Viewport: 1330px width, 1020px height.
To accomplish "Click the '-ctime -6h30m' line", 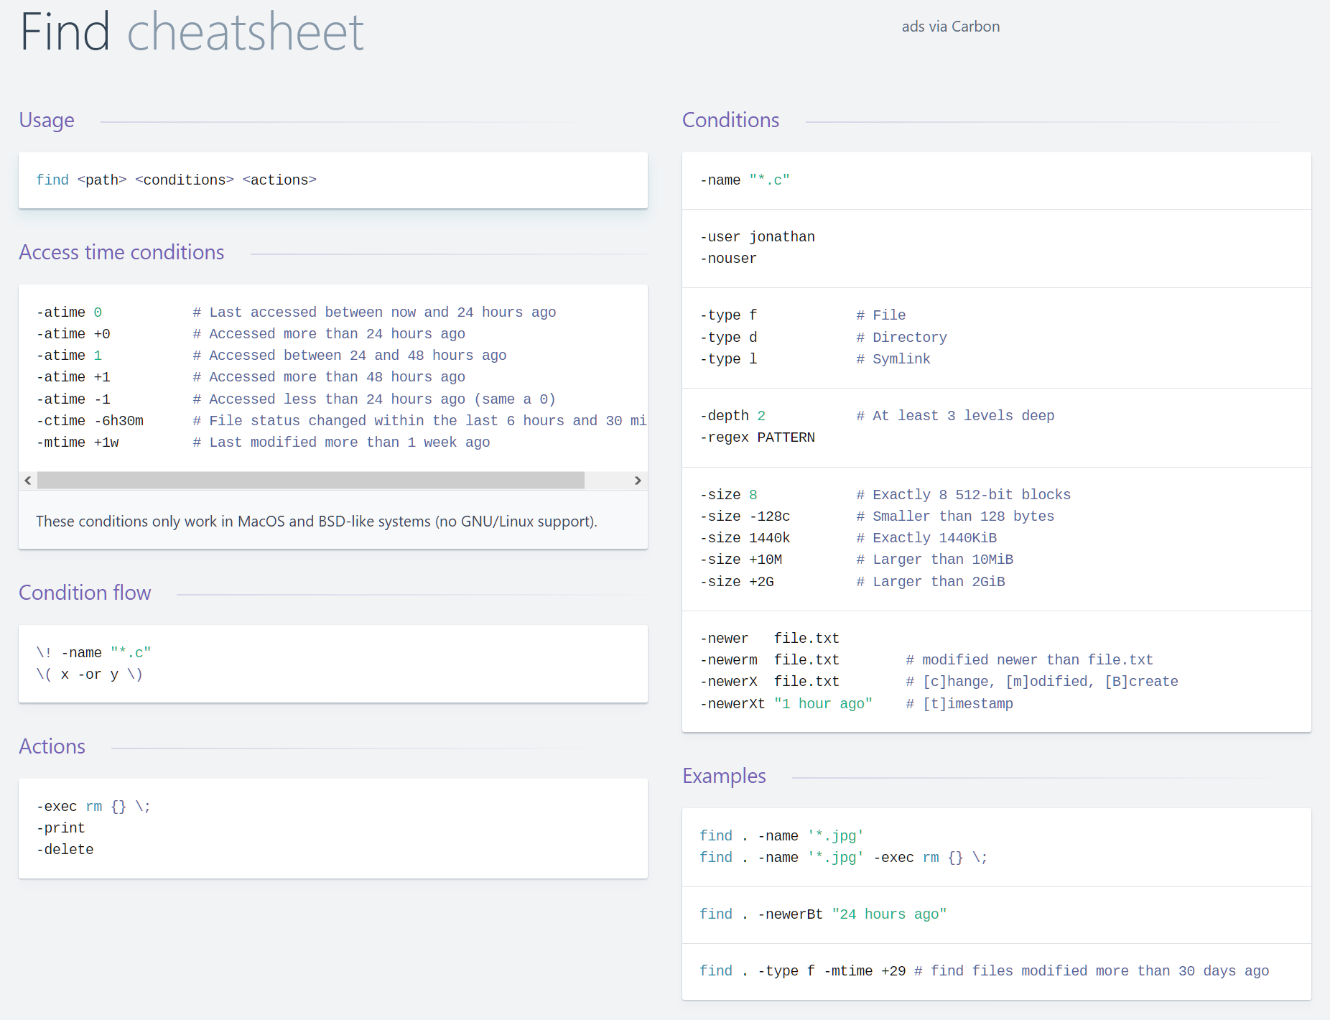I will (x=341, y=421).
